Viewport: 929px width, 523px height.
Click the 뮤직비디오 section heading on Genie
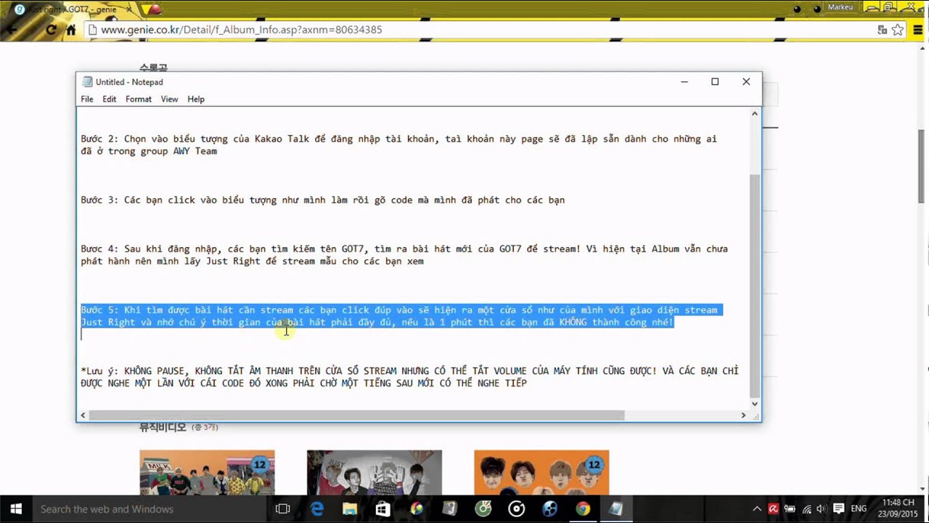tap(163, 428)
